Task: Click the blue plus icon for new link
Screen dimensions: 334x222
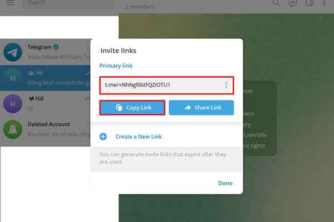Action: [104, 137]
